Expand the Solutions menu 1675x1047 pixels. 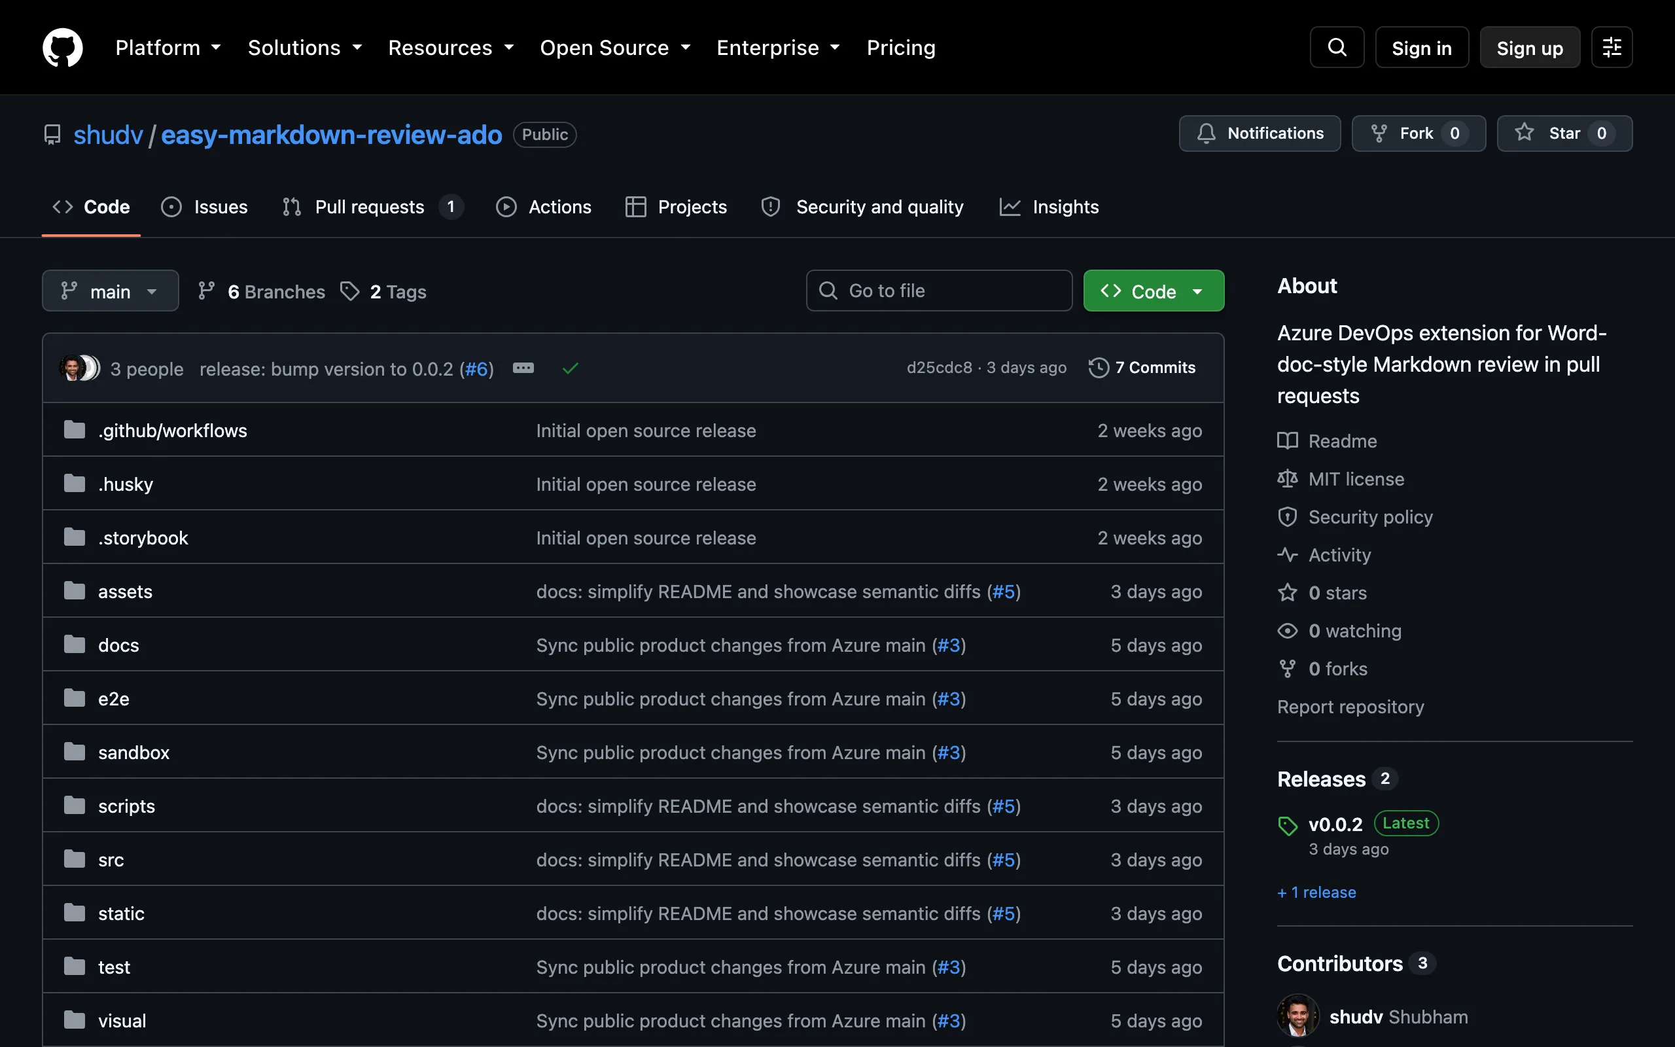click(x=306, y=47)
